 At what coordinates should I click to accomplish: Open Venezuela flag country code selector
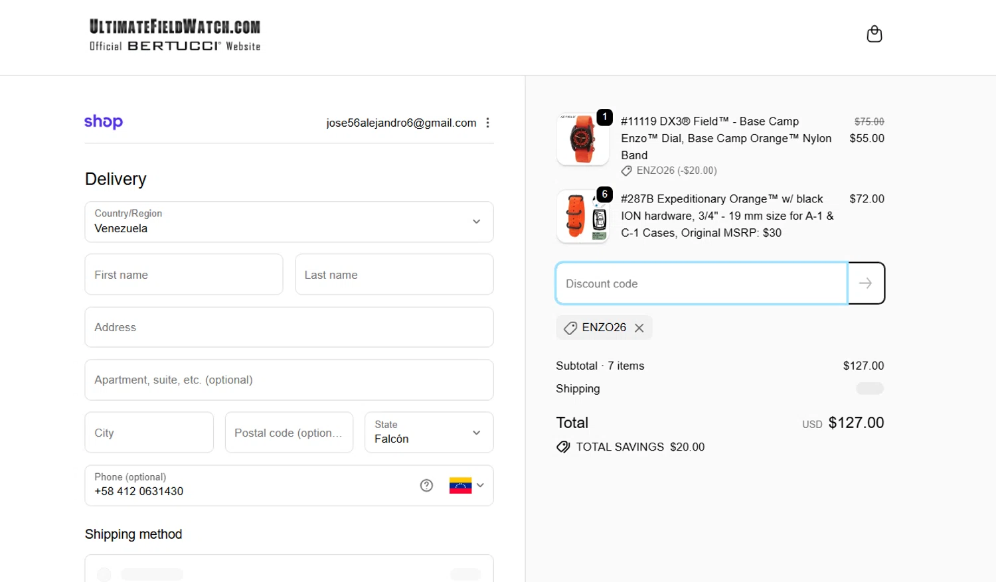click(466, 486)
